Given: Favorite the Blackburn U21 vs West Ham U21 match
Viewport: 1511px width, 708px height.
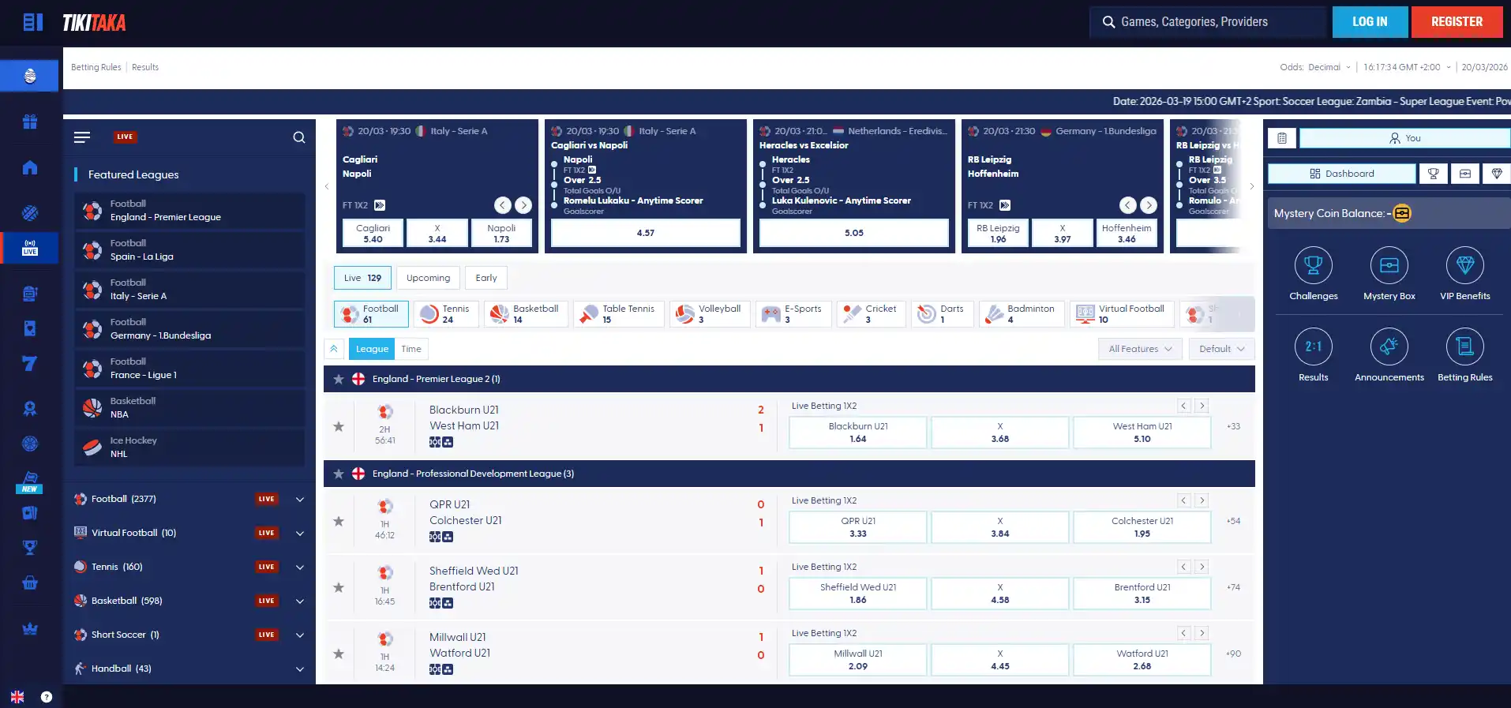Looking at the screenshot, I should (339, 426).
